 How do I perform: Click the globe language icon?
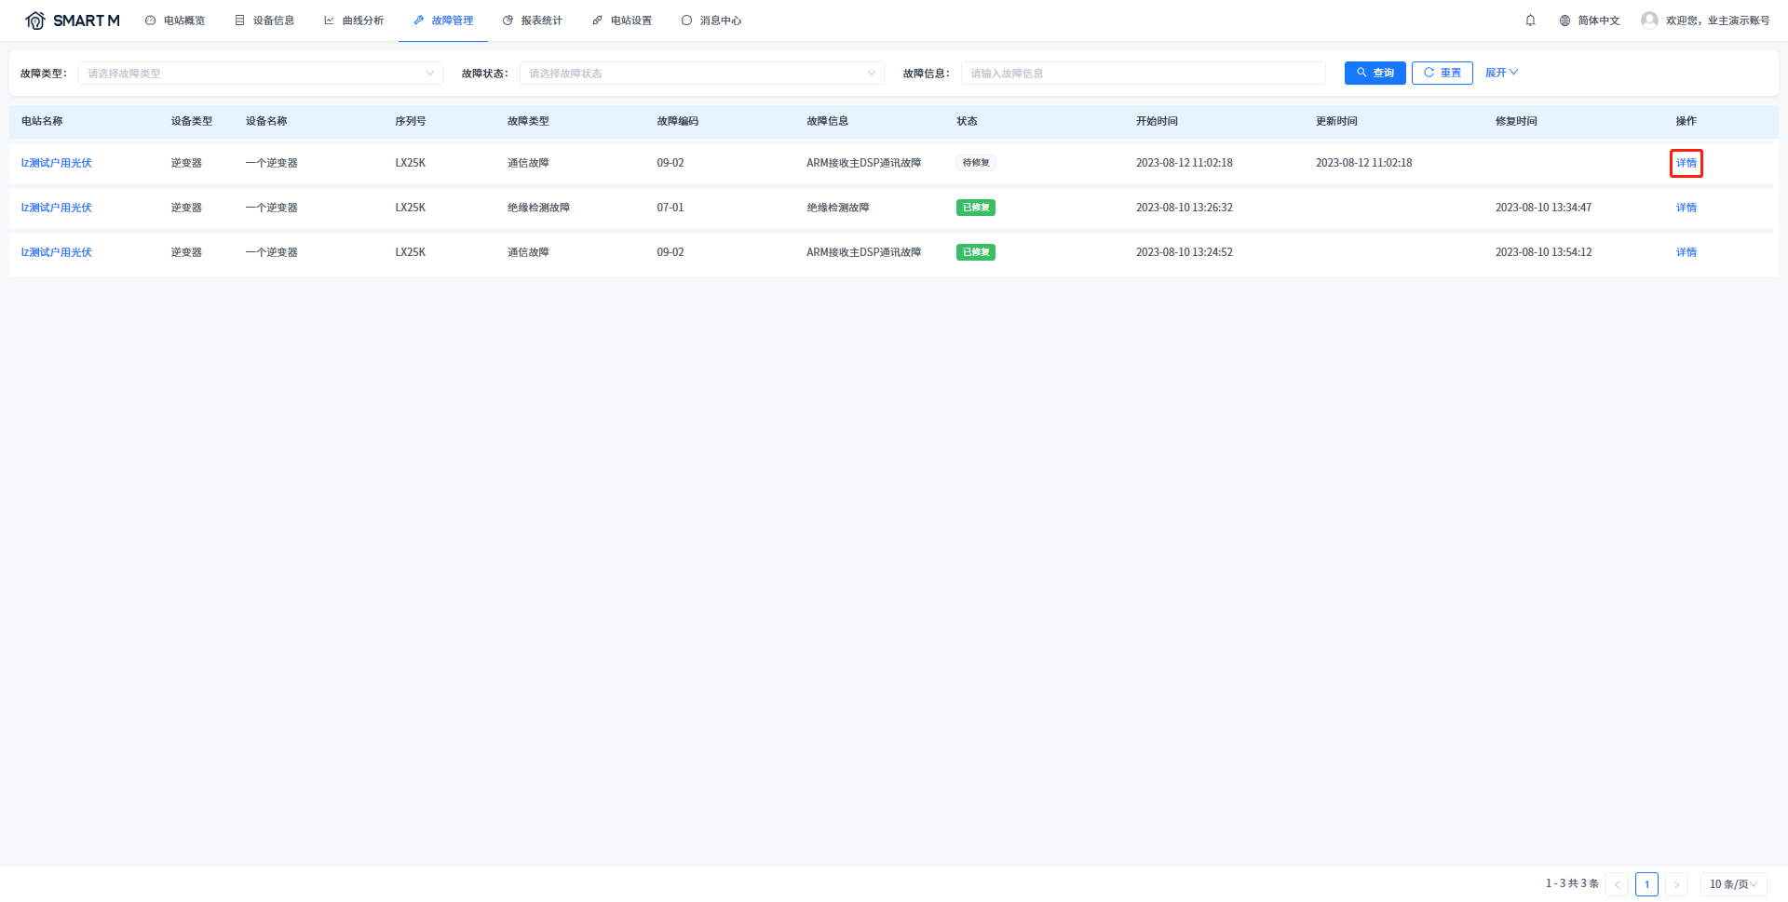click(x=1564, y=20)
